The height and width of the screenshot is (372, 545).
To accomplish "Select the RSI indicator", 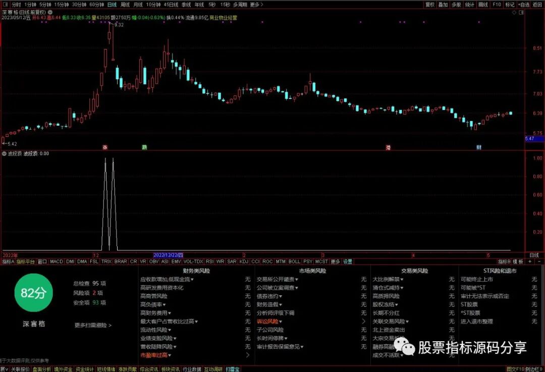I will [x=209, y=261].
